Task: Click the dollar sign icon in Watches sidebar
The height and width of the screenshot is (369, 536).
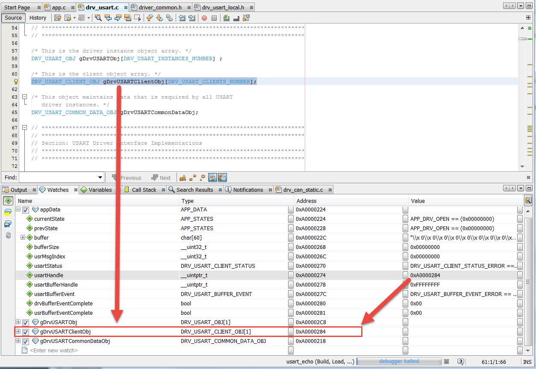Action: pos(8,235)
